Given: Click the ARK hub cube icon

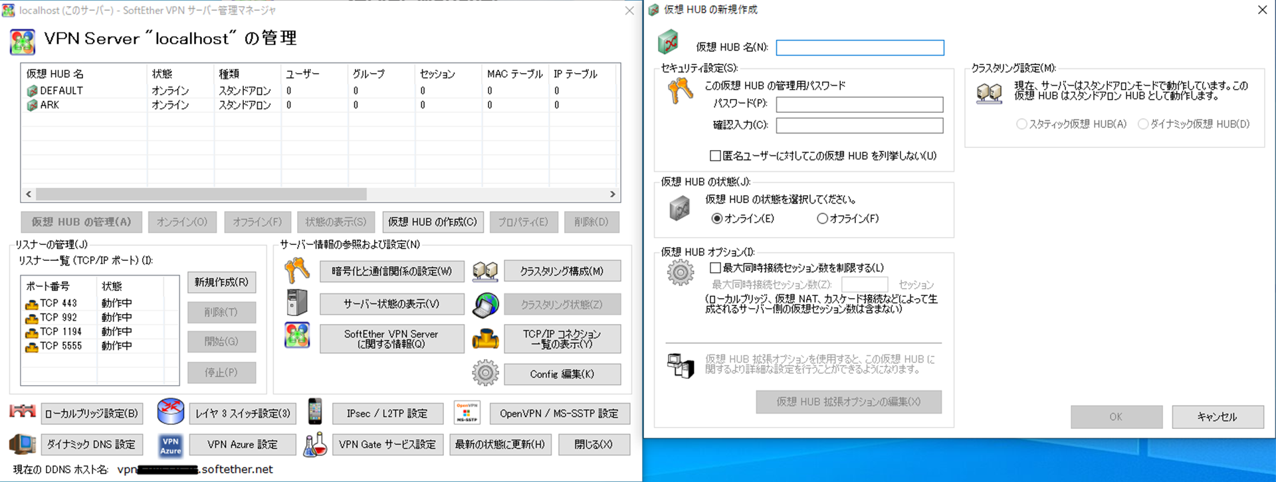Looking at the screenshot, I should pyautogui.click(x=32, y=106).
